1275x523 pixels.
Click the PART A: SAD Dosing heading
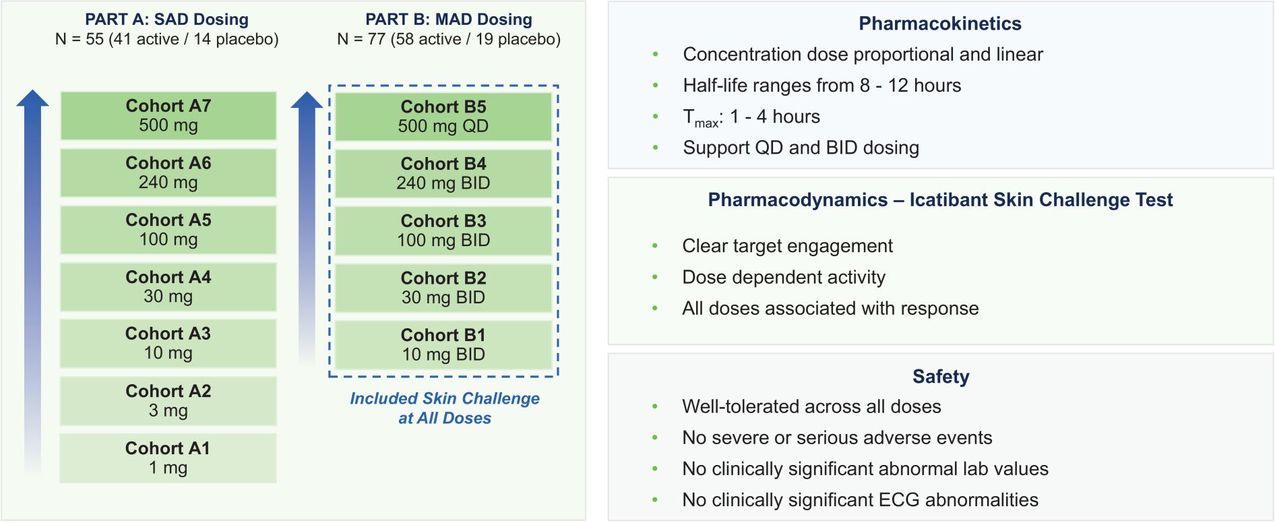166,20
